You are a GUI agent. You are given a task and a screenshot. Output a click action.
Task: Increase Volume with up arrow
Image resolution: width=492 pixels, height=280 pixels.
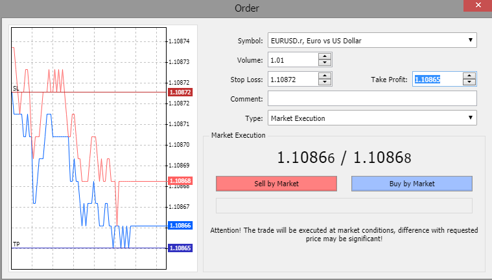(325, 56)
